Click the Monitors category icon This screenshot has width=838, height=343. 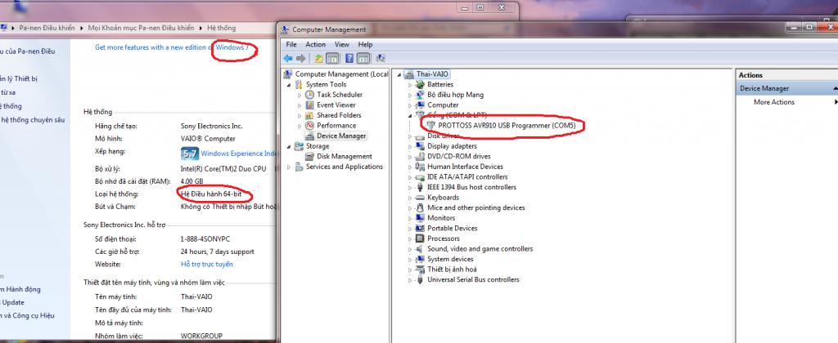coord(420,218)
